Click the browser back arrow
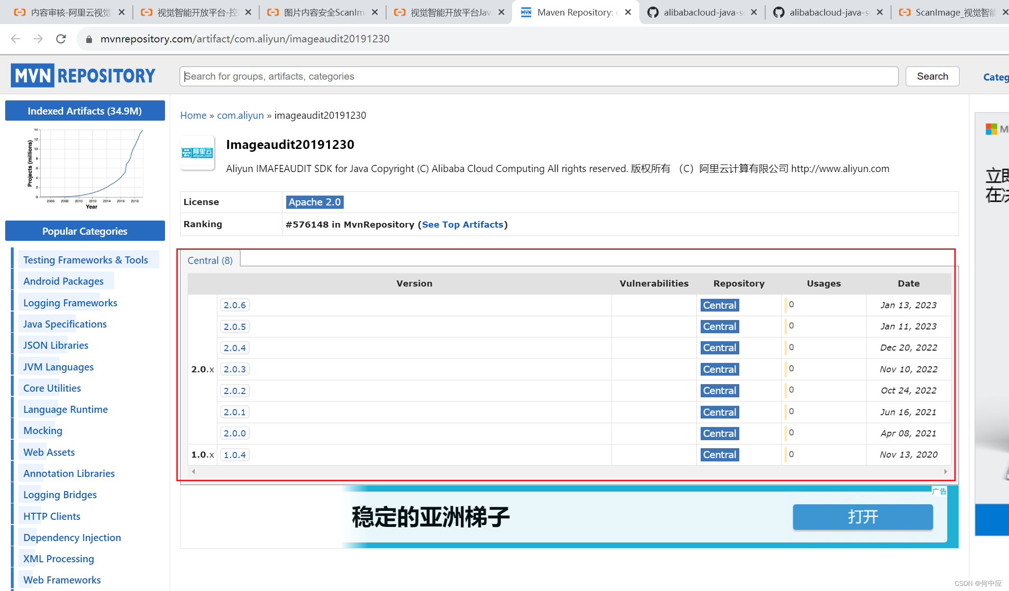 pyautogui.click(x=16, y=39)
